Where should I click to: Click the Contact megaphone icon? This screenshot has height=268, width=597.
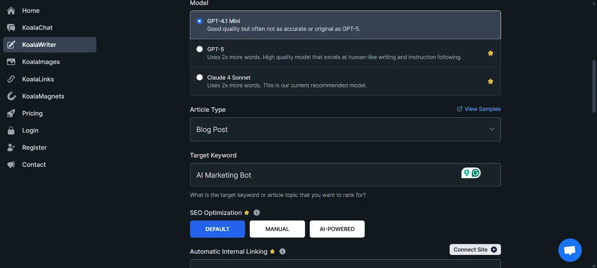(11, 165)
